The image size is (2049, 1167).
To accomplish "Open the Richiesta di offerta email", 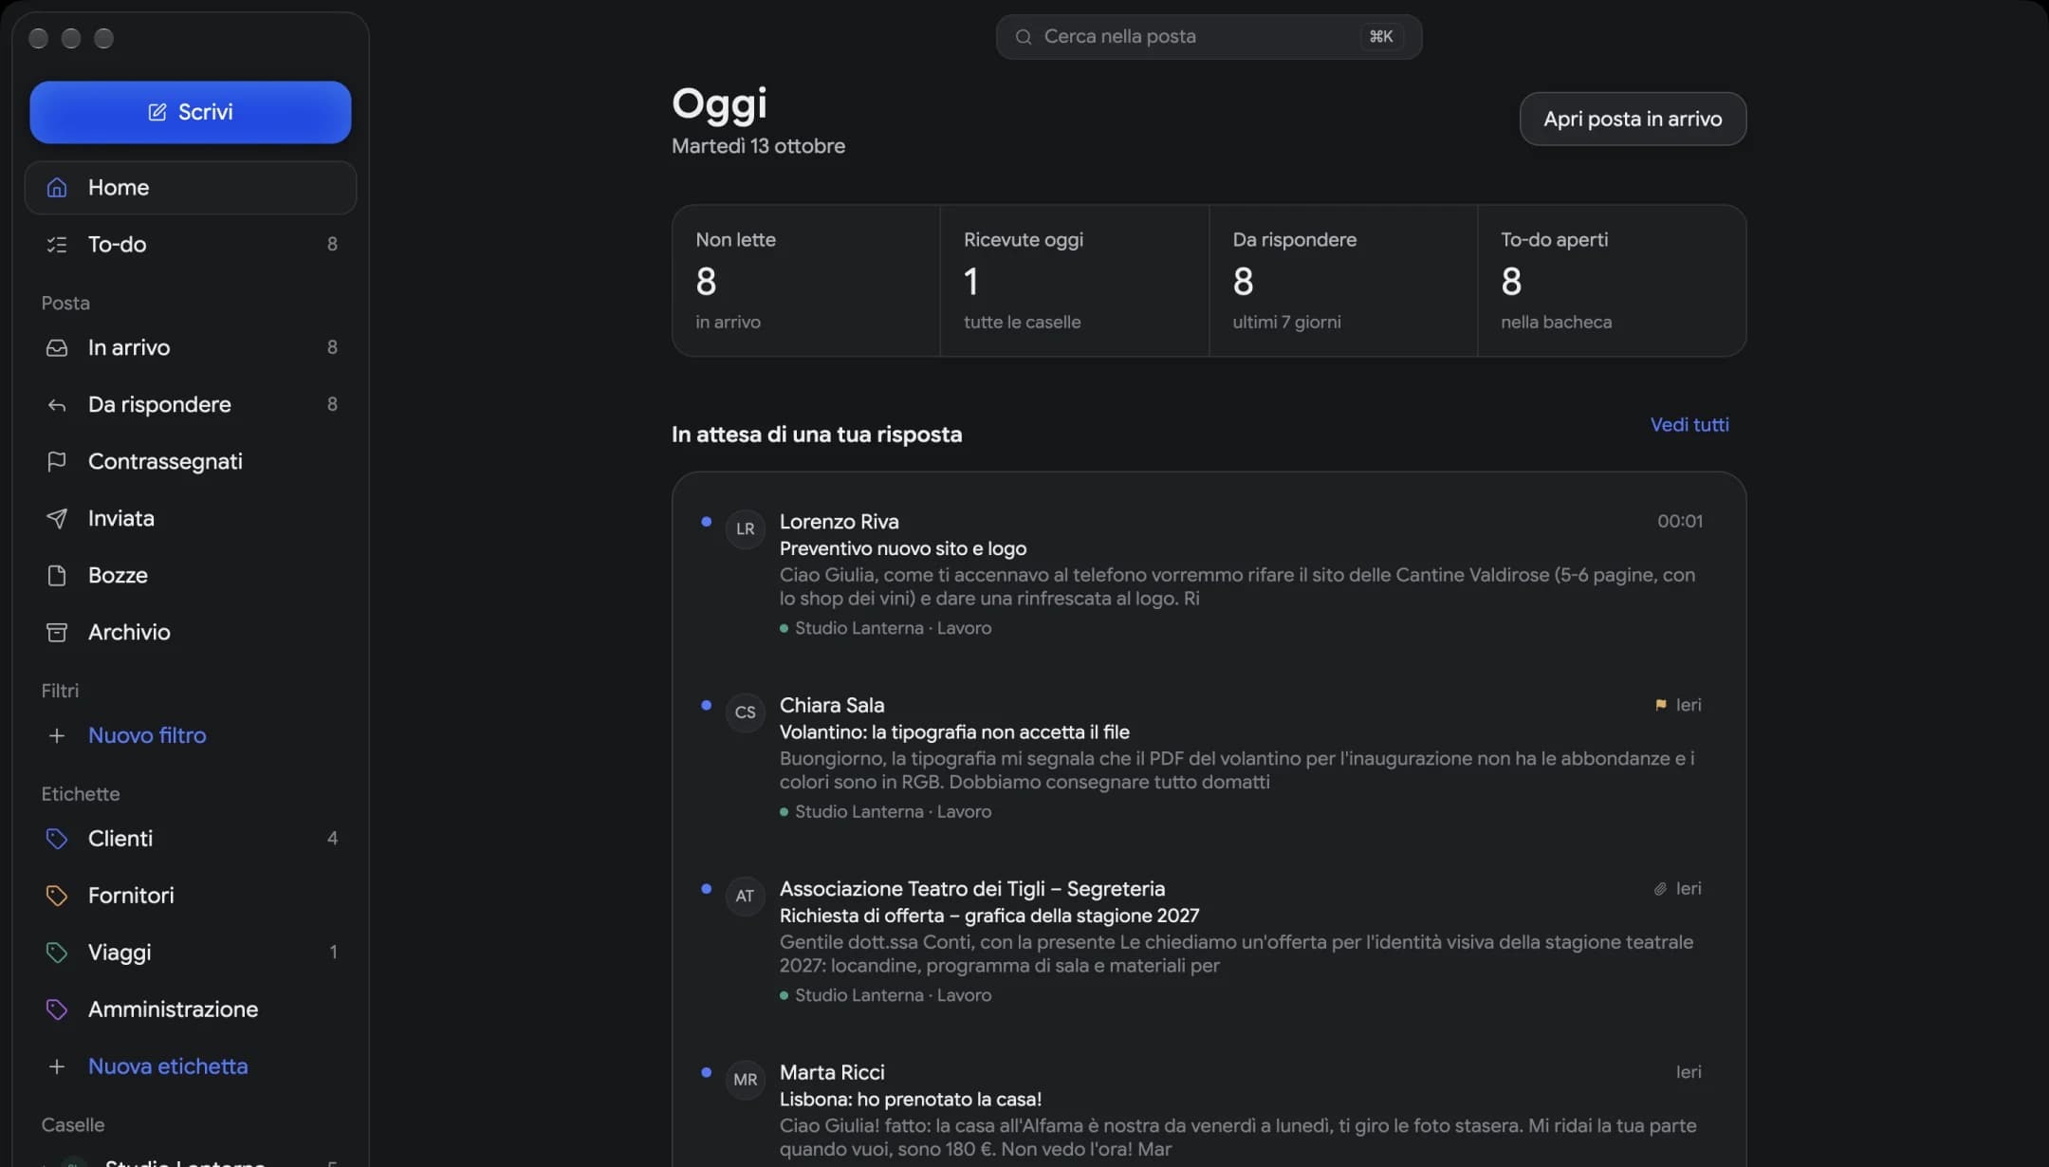I will point(1209,941).
